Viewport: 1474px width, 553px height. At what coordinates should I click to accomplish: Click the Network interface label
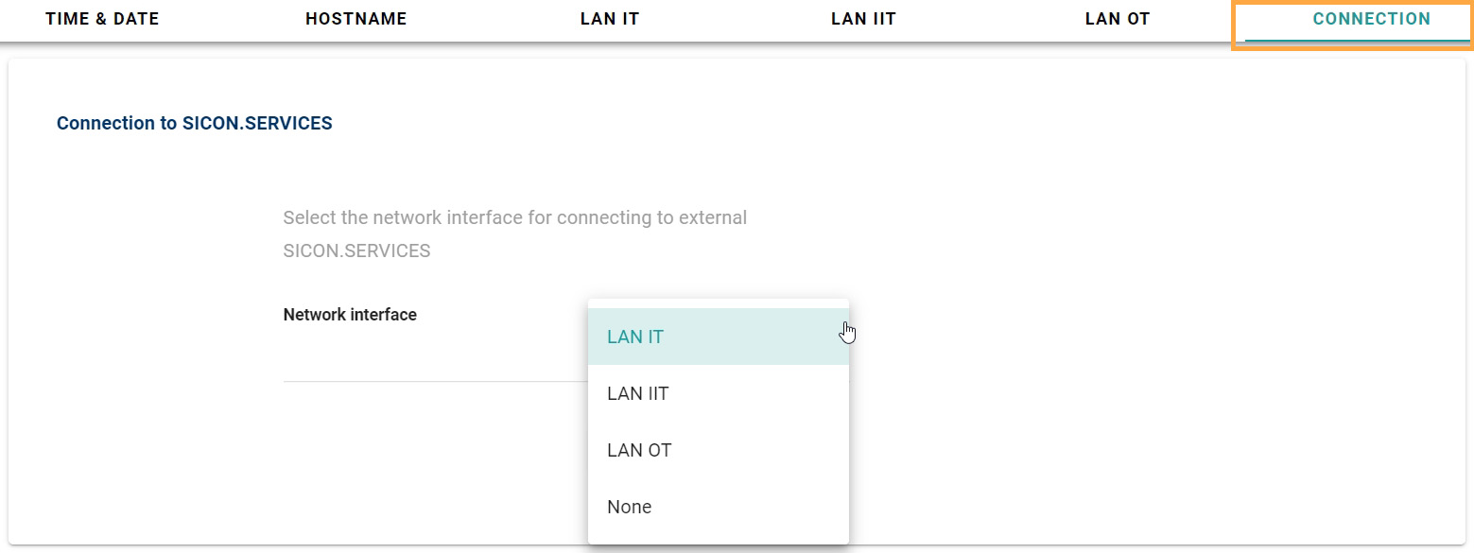tap(350, 315)
